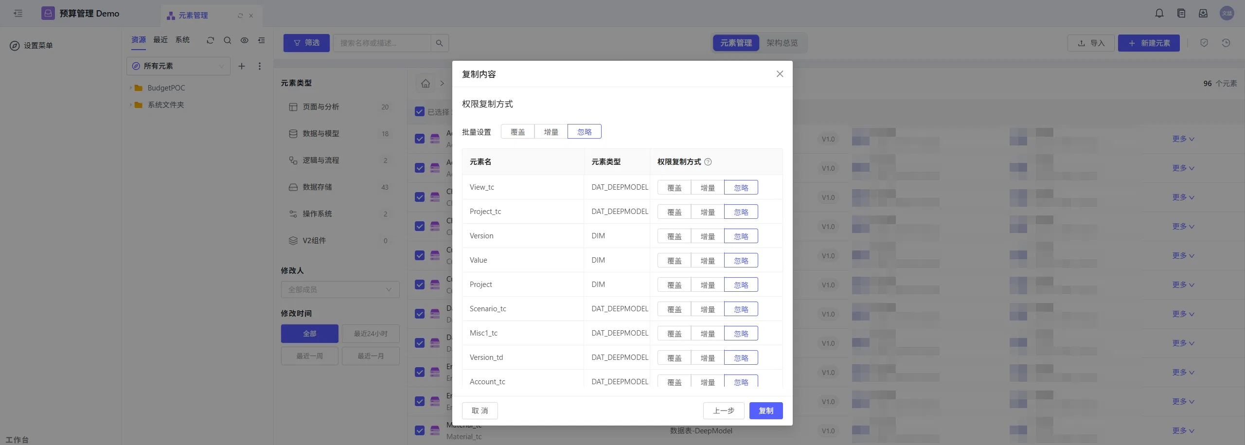1245x445 pixels.
Task: Open search icon in resource panel
Action: click(x=227, y=40)
